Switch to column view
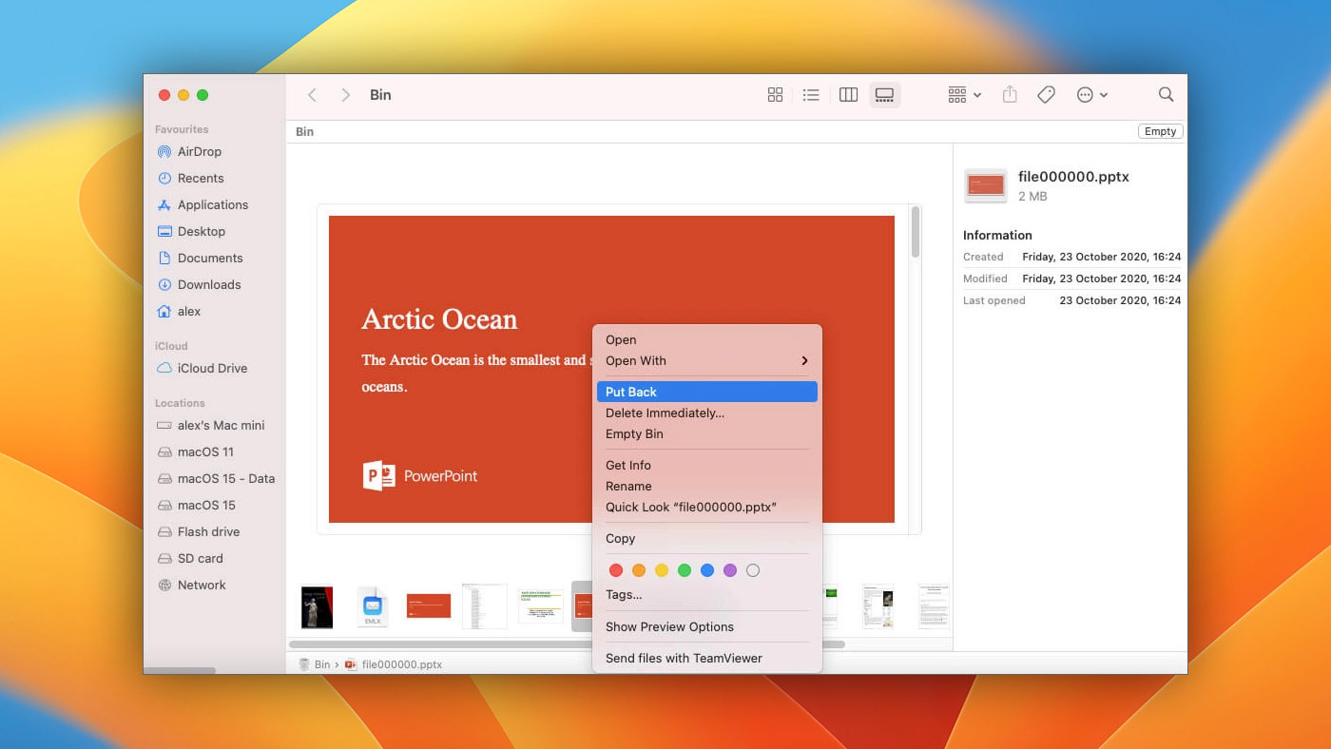 848,95
